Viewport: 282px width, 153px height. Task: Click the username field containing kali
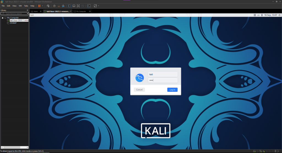(x=163, y=74)
